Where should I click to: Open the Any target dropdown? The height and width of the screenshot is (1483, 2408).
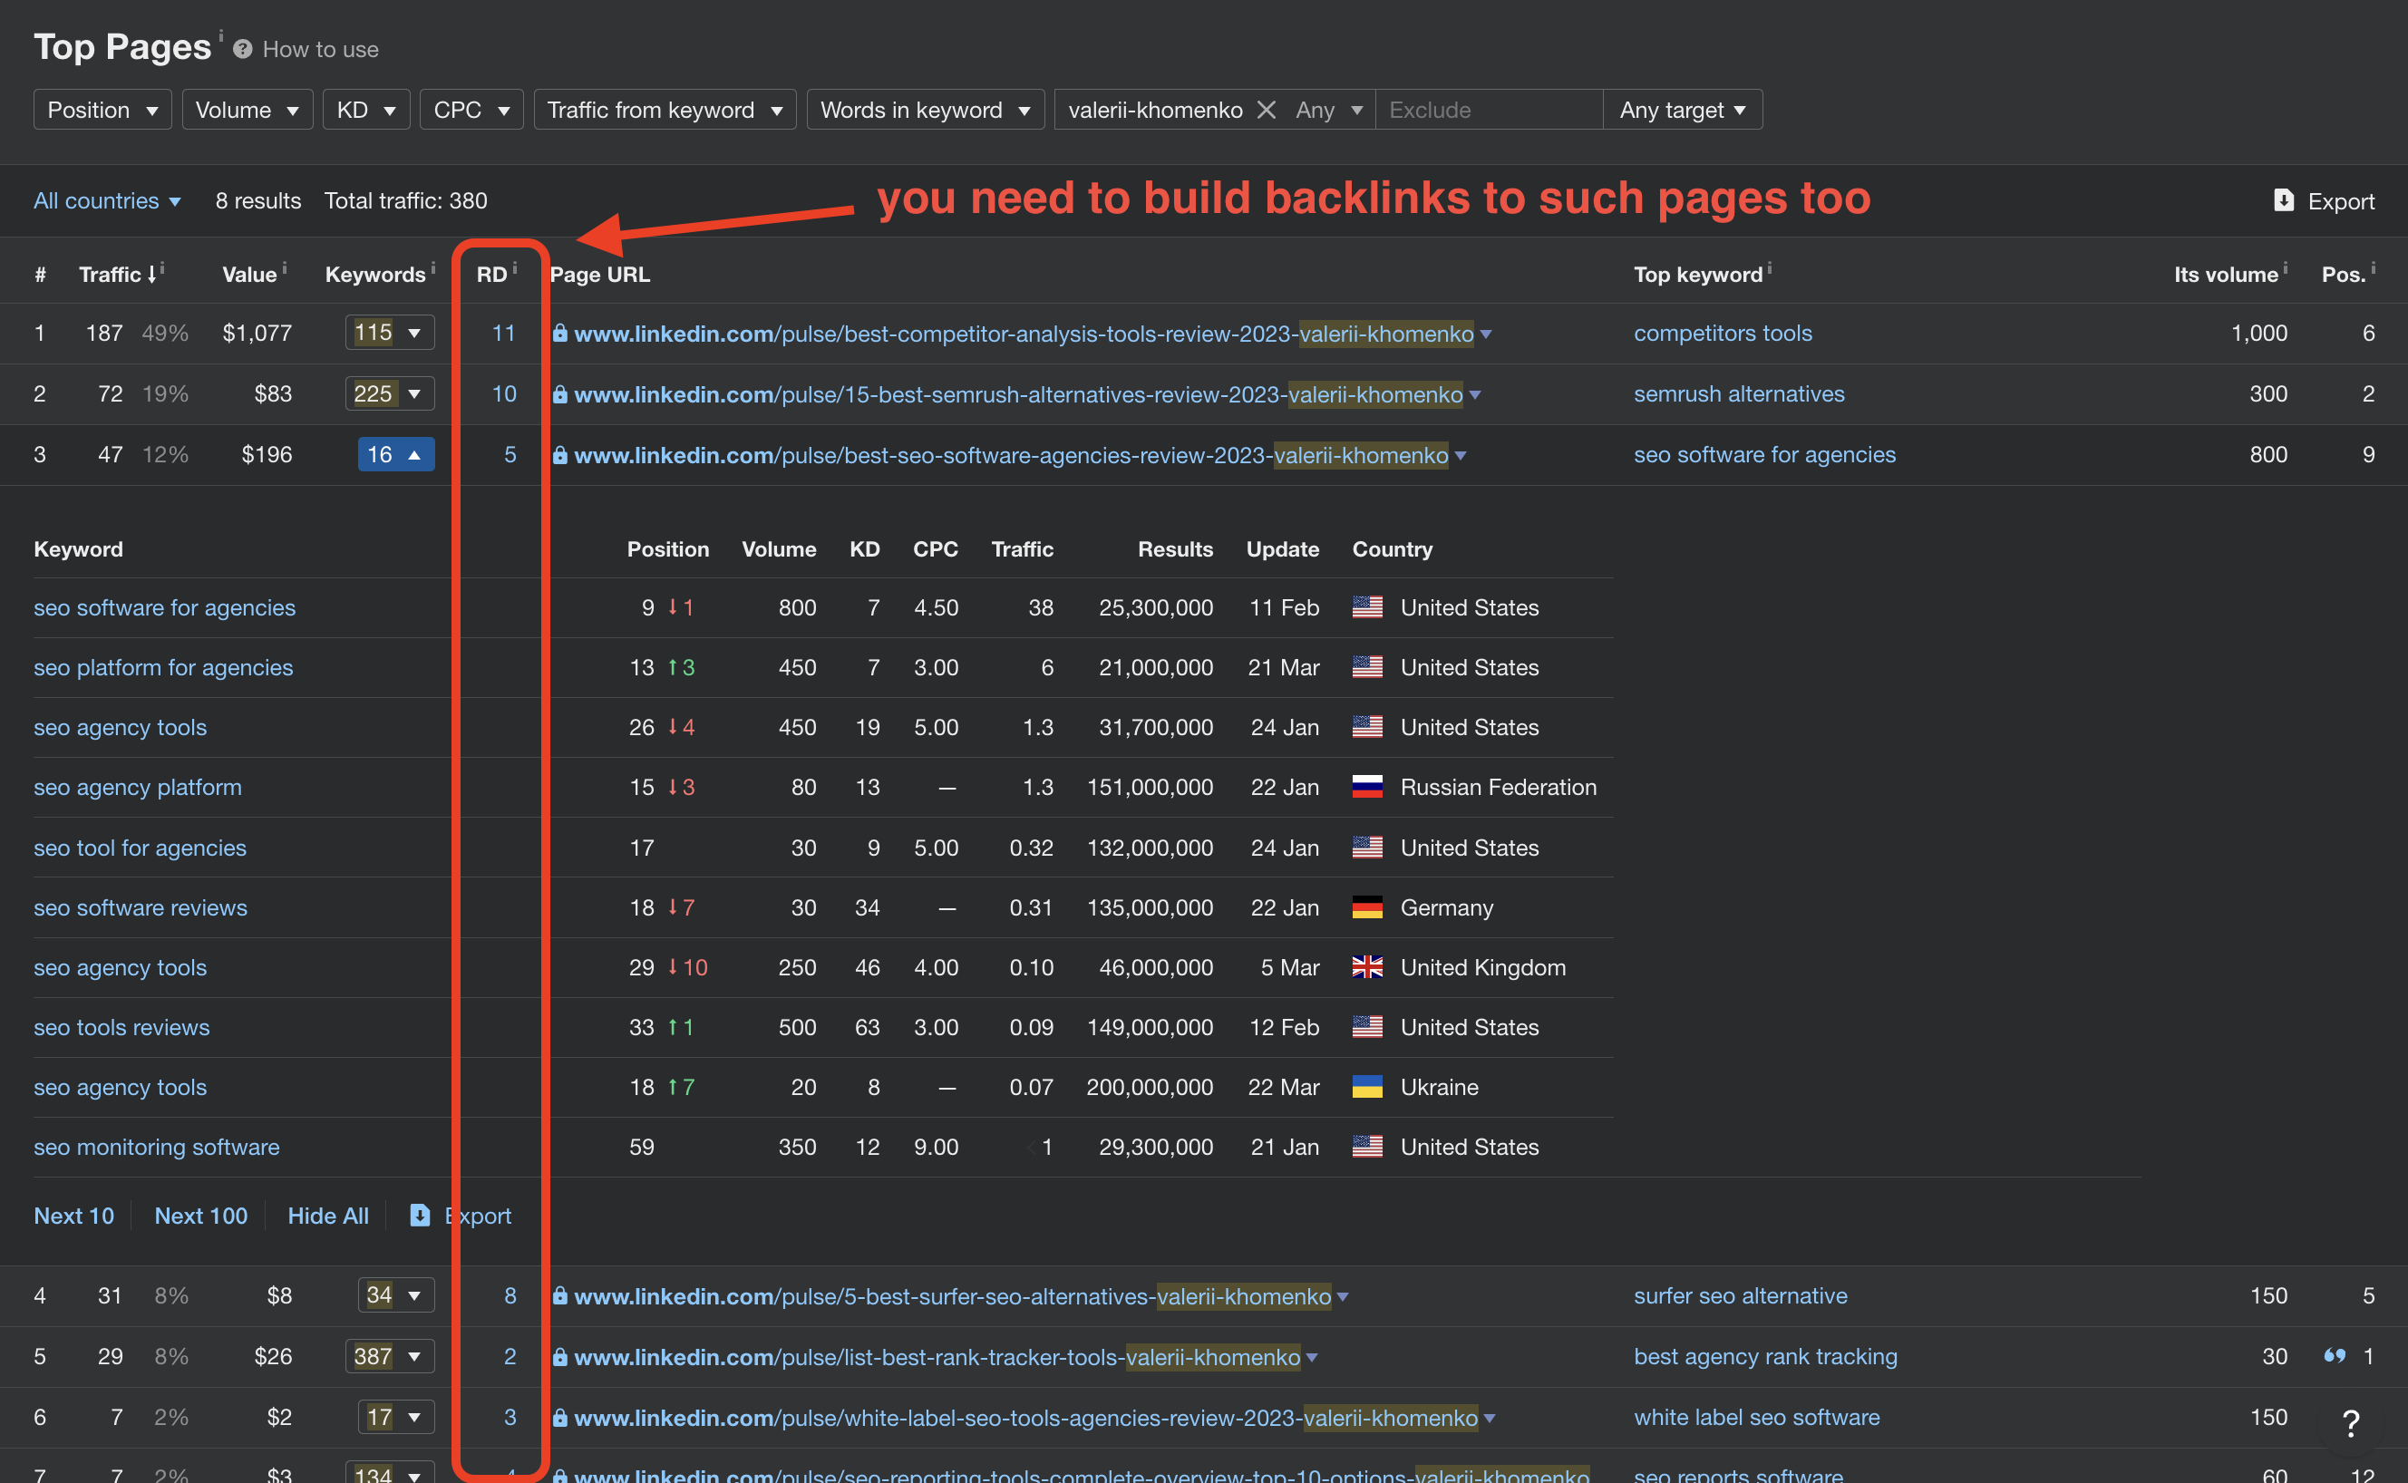pyautogui.click(x=1683, y=110)
